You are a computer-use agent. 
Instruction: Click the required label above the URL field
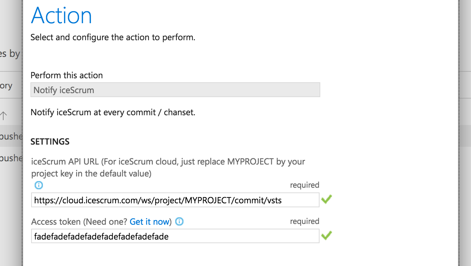[305, 185]
